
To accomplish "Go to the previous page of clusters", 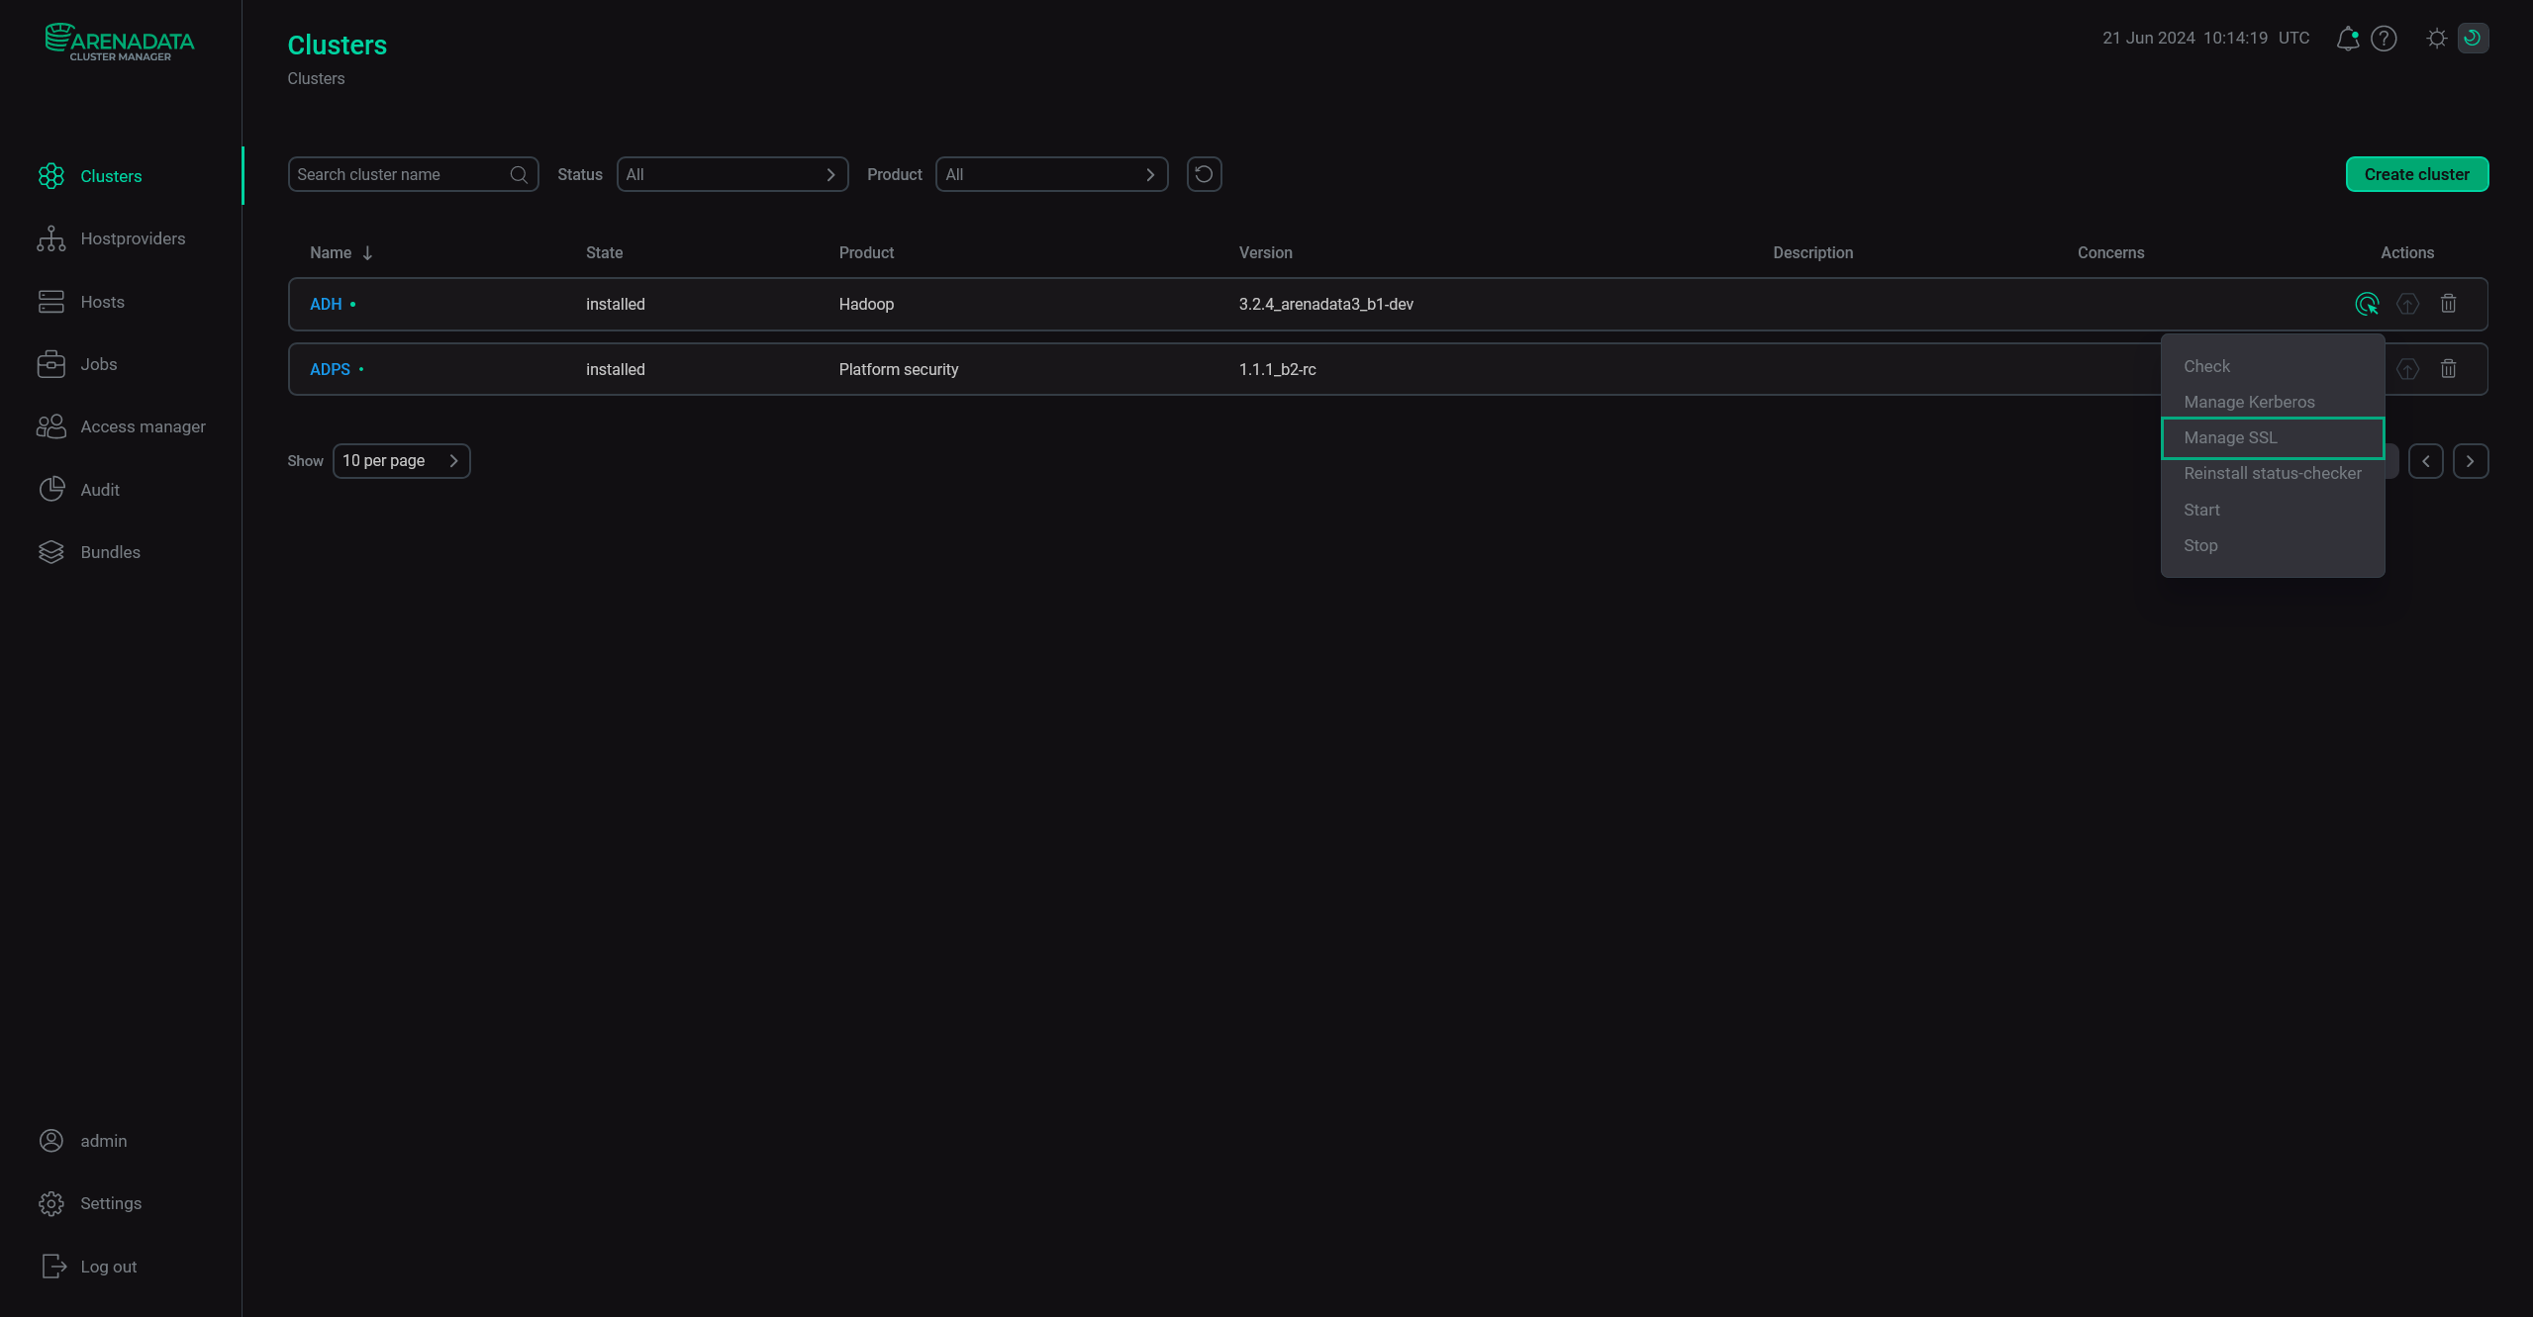I will [2425, 461].
